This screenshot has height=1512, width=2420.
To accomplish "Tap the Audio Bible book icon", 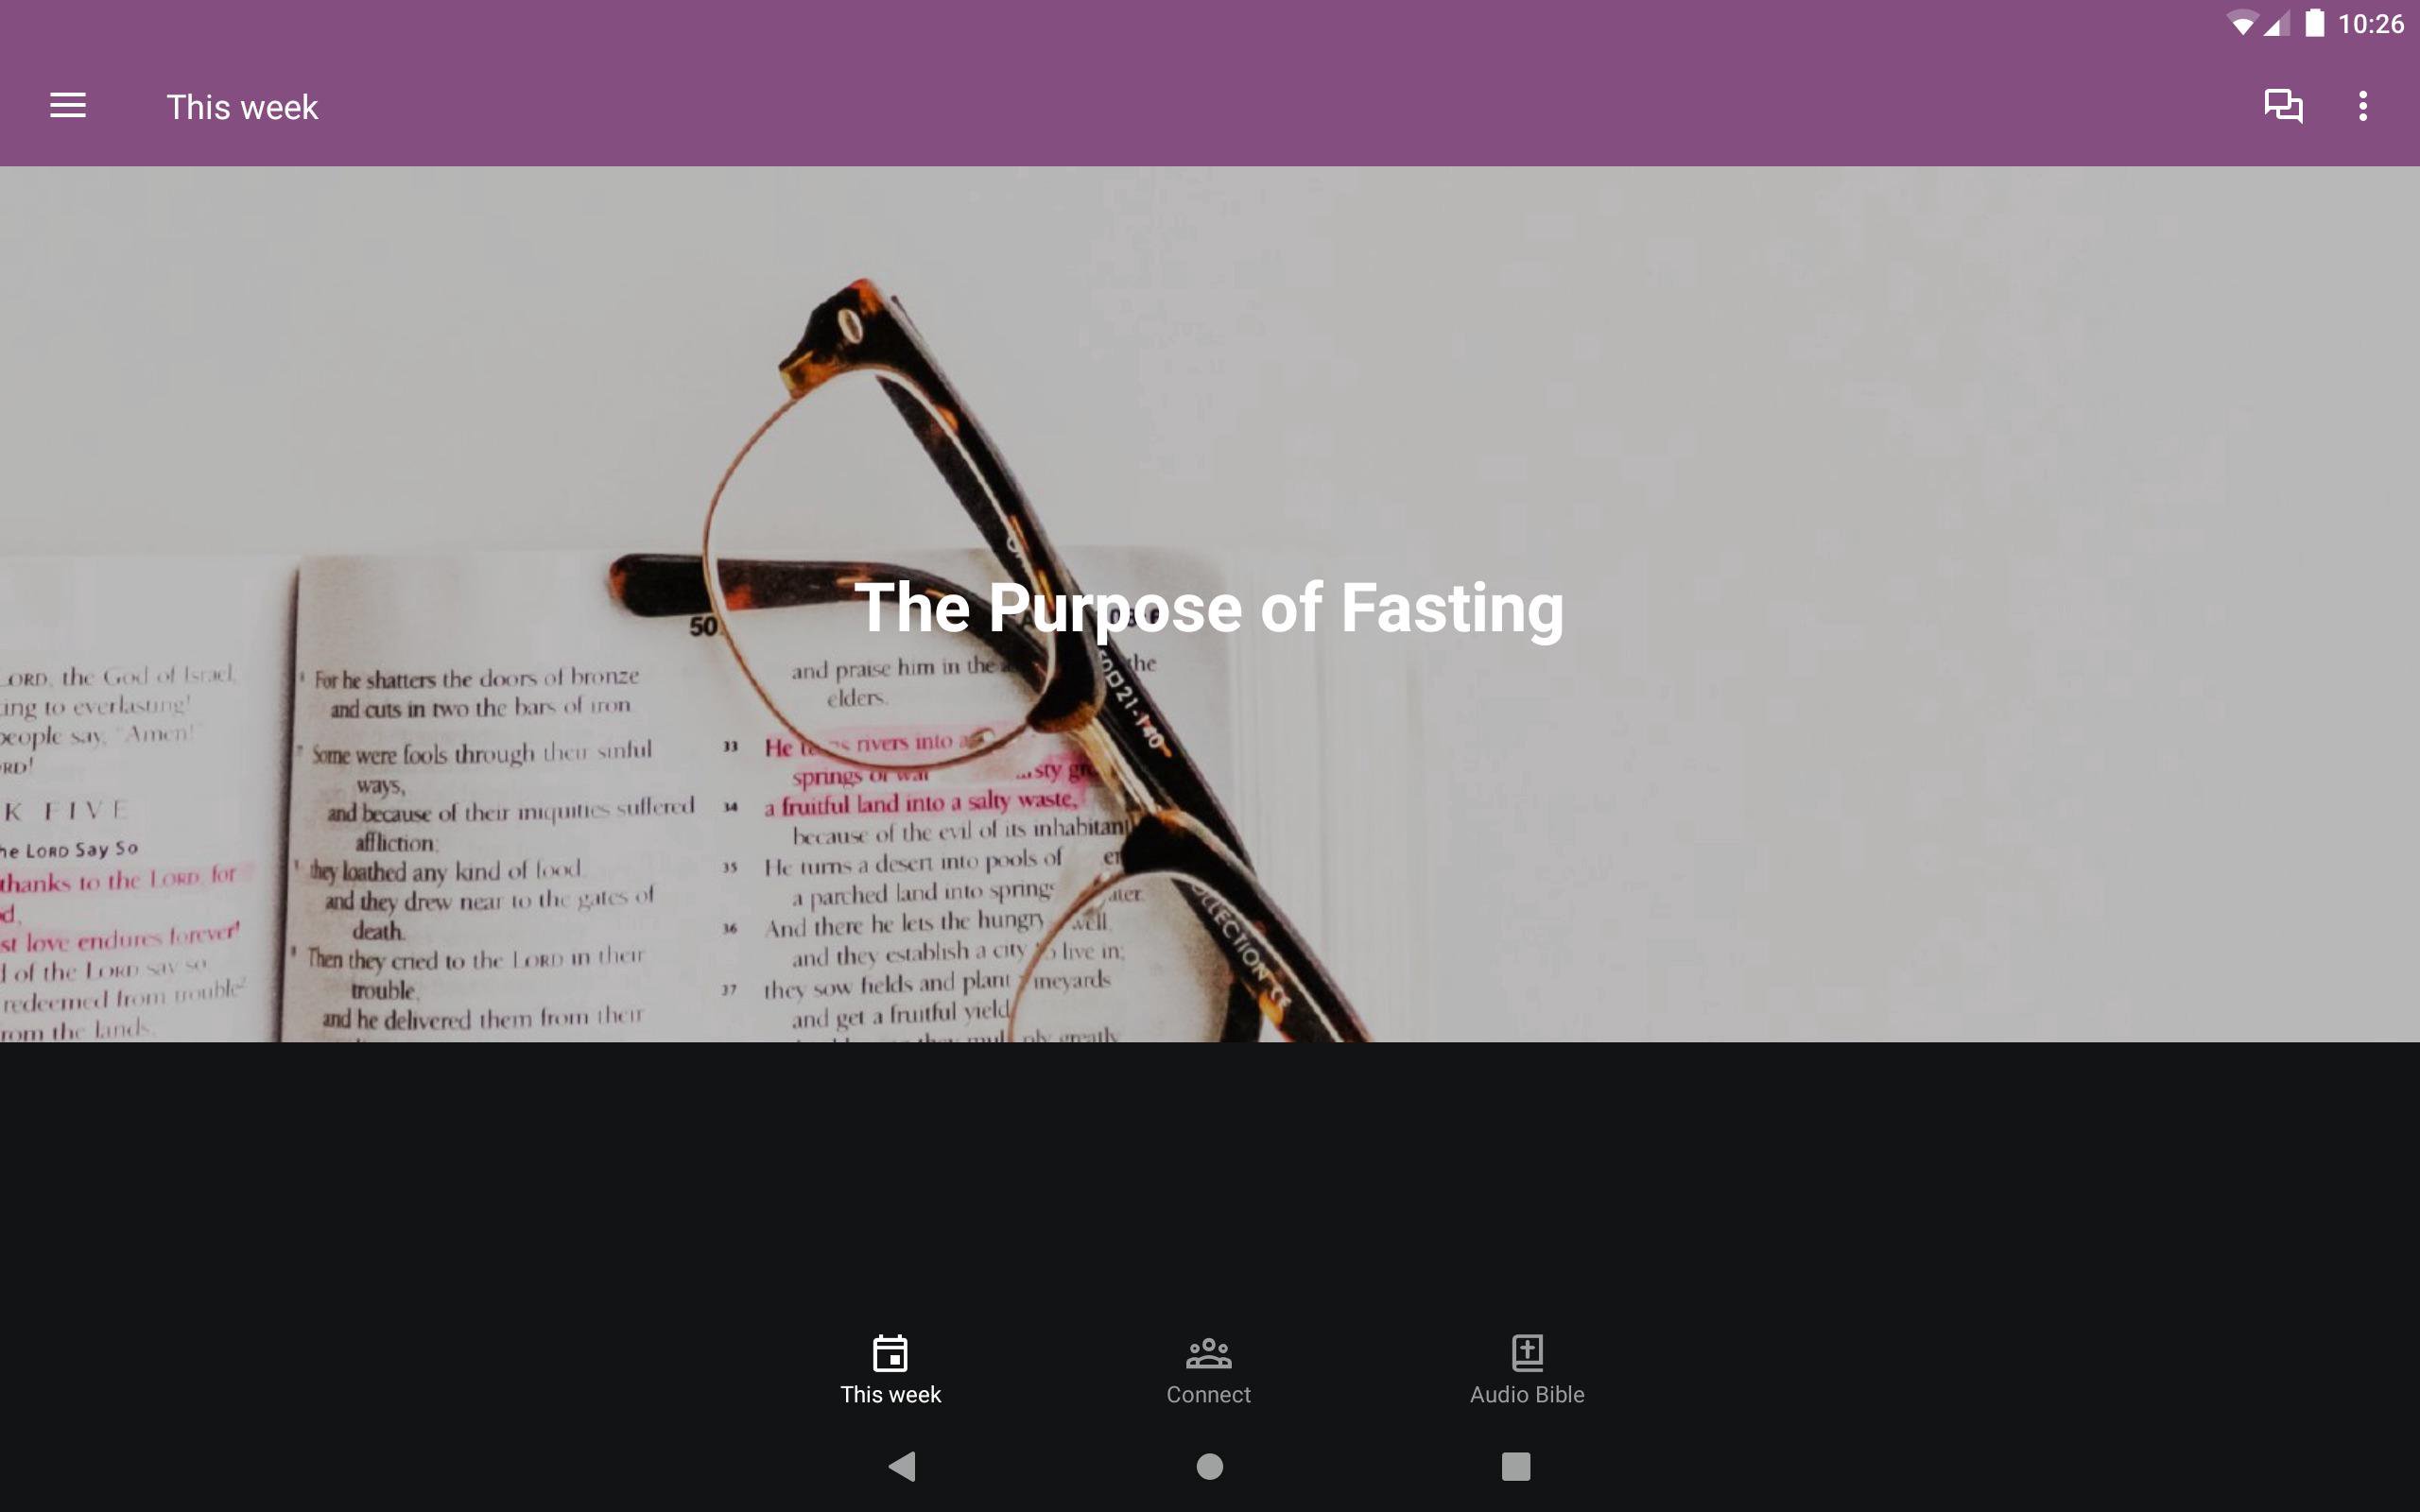I will [x=1527, y=1353].
